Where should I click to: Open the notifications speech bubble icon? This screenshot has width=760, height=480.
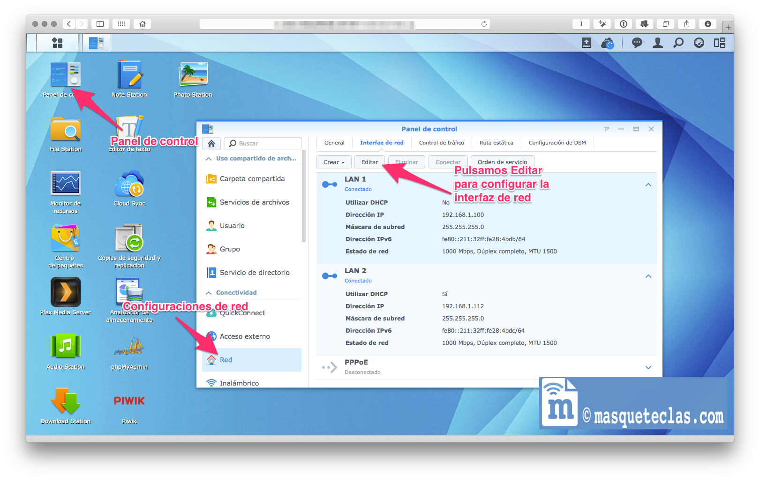pyautogui.click(x=637, y=43)
